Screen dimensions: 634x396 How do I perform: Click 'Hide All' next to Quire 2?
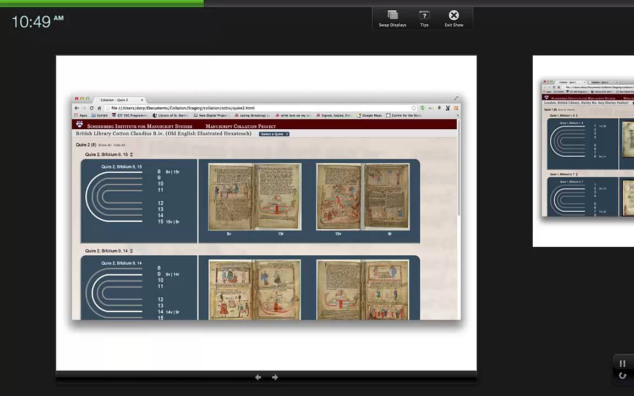[x=119, y=145]
